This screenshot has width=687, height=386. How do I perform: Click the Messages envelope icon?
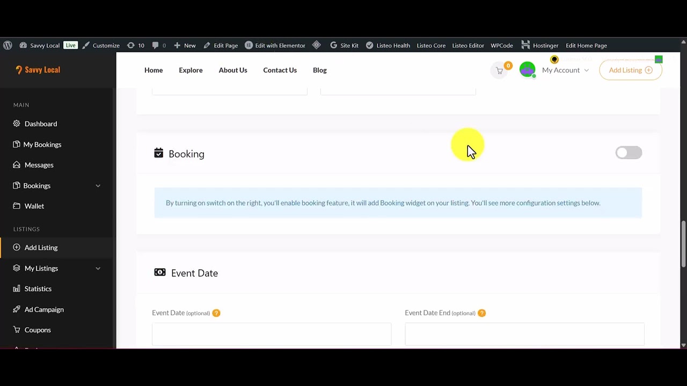tap(17, 165)
